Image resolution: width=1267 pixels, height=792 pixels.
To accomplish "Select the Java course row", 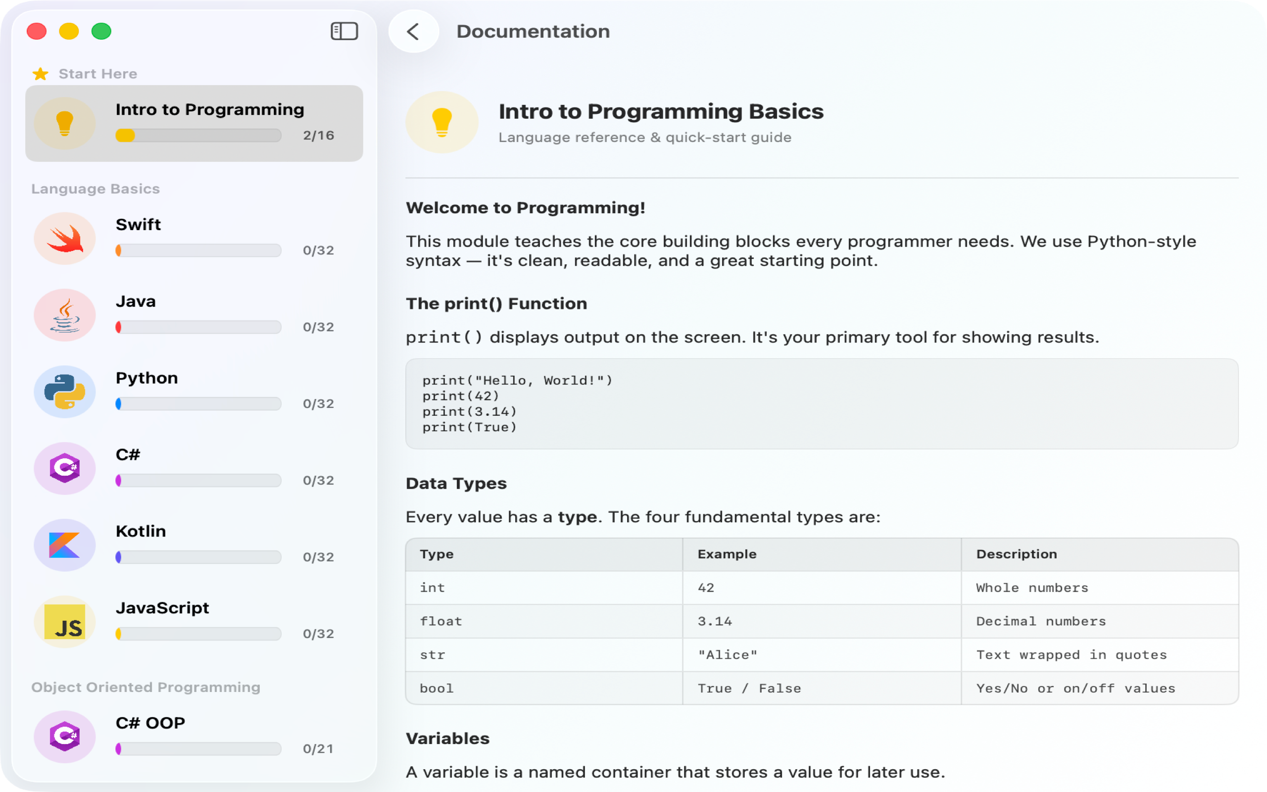I will point(194,315).
